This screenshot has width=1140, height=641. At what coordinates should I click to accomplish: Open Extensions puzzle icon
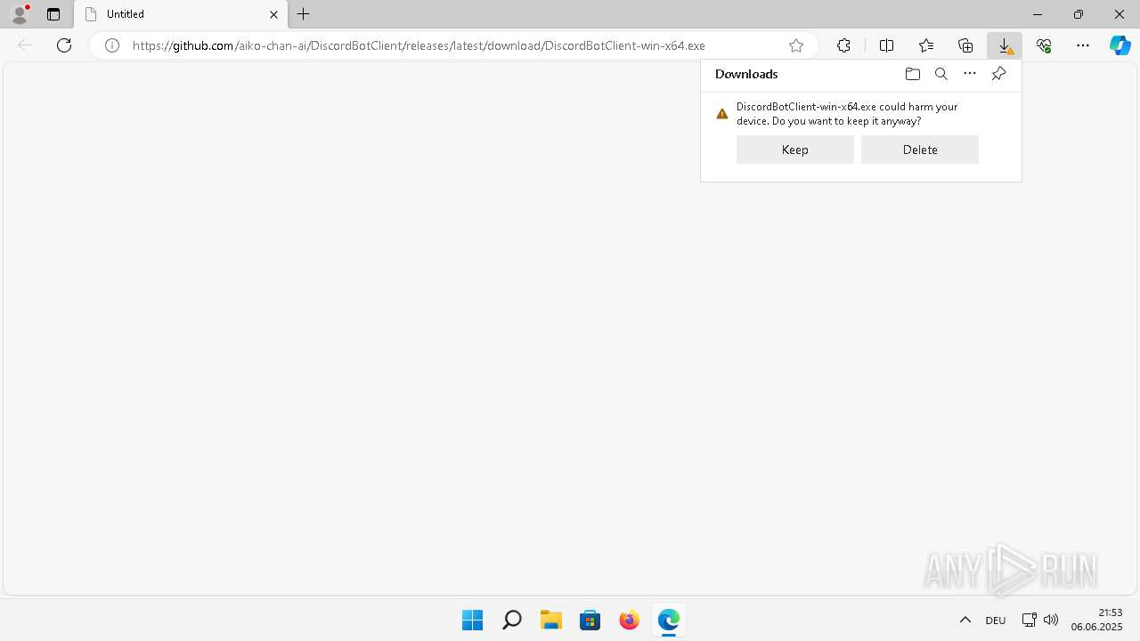(x=843, y=45)
